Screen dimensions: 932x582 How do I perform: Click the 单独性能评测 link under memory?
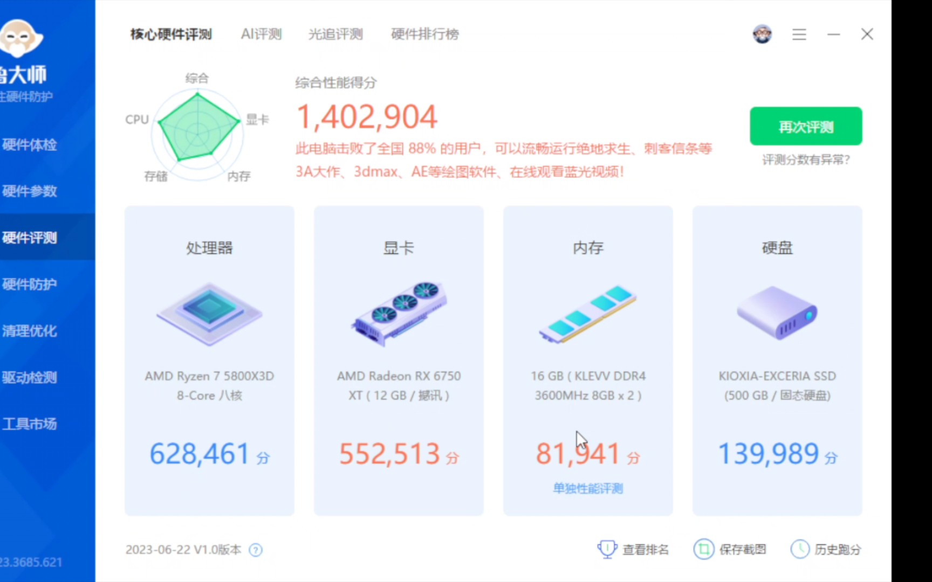click(588, 488)
